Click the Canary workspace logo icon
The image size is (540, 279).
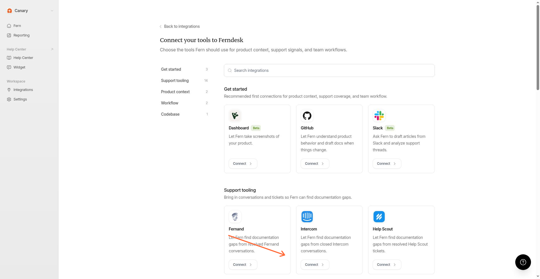(10, 11)
